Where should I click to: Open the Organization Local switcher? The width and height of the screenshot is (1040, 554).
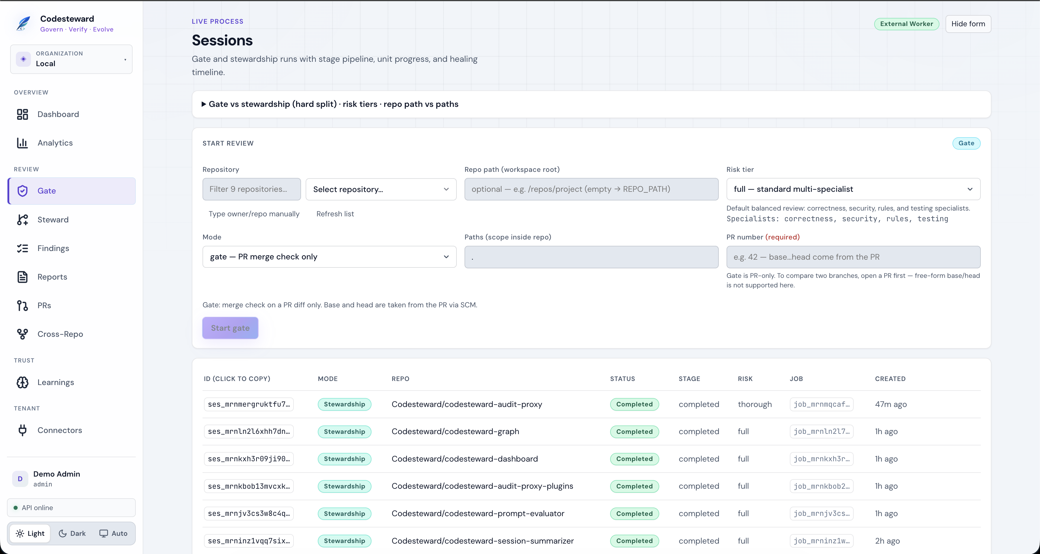click(x=71, y=59)
